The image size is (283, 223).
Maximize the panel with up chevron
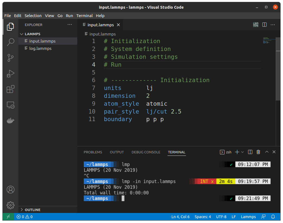click(267, 152)
